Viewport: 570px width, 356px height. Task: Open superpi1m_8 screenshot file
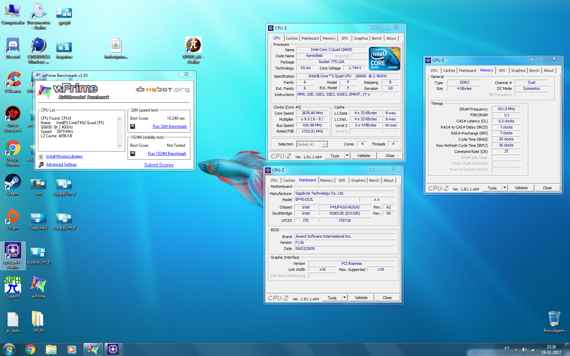[64, 221]
